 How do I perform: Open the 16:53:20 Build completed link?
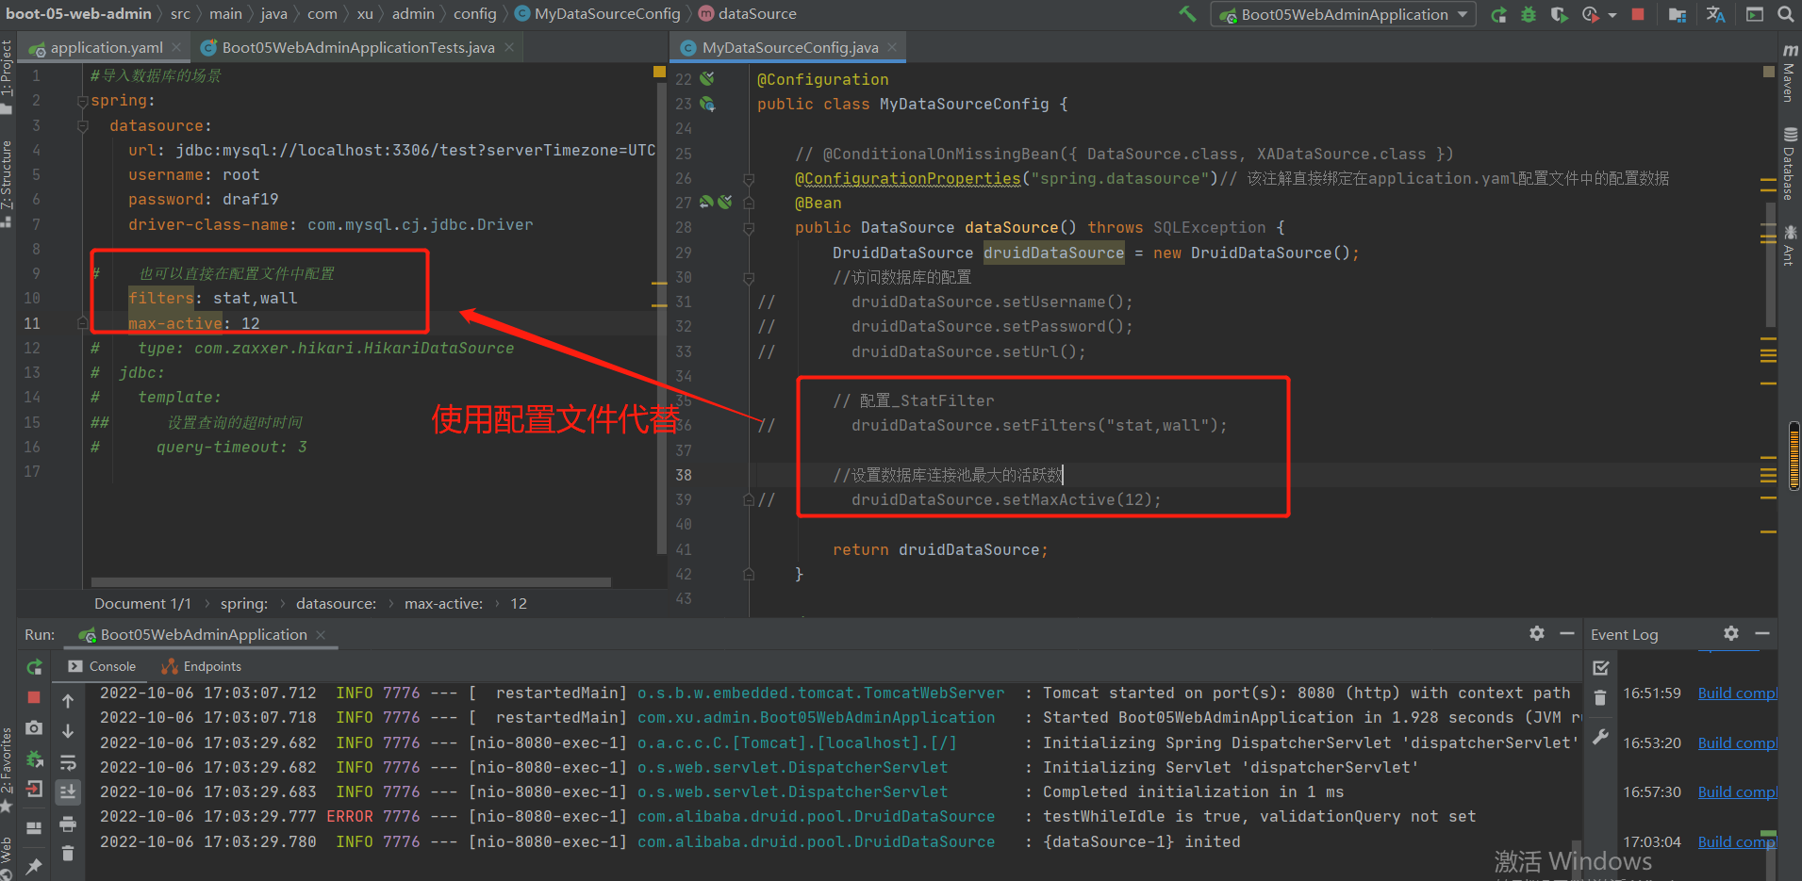pyautogui.click(x=1738, y=742)
